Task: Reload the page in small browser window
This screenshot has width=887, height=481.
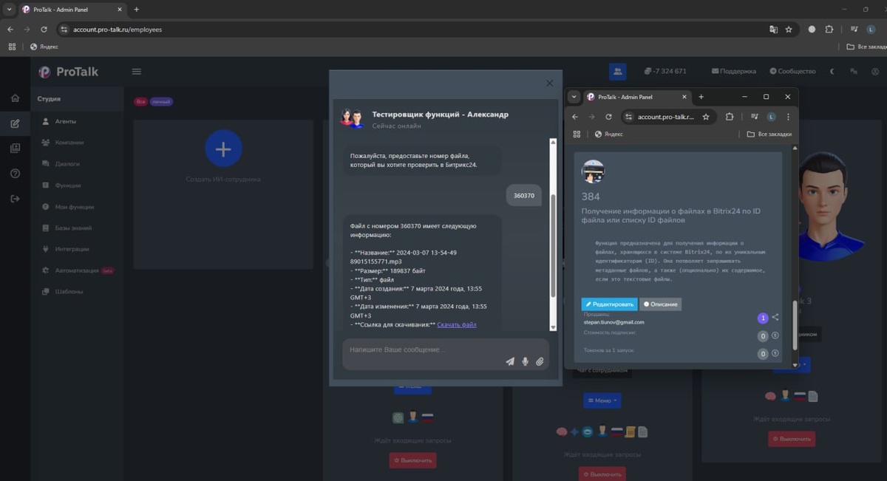Action: (608, 117)
